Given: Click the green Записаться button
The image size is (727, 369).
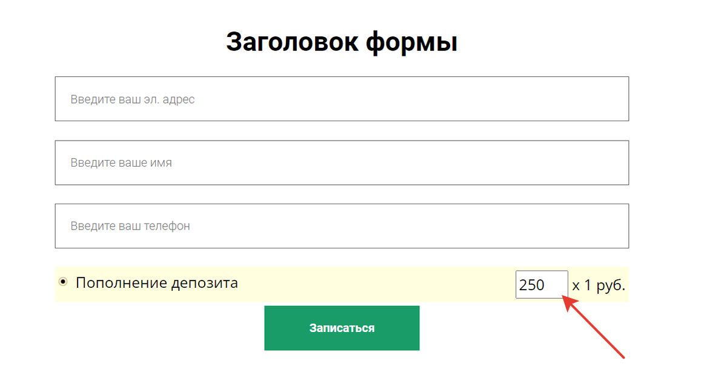Looking at the screenshot, I should point(342,328).
